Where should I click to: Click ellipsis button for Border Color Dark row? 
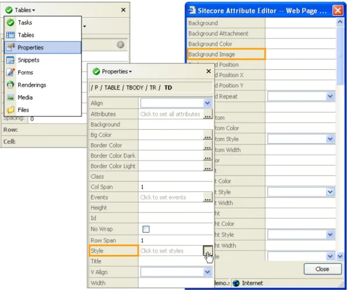click(208, 155)
